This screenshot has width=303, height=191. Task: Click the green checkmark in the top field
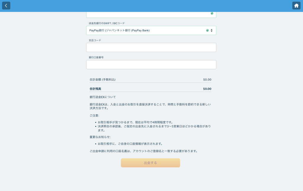[x=212, y=13]
